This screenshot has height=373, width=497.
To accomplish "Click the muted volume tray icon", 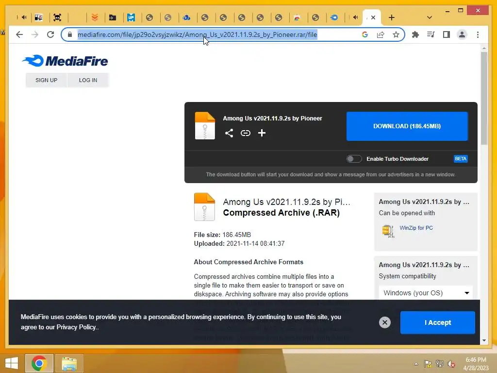I will pyautogui.click(x=451, y=364).
